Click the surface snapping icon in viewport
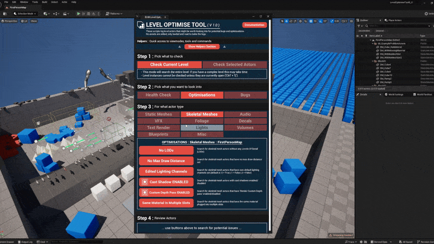 pyautogui.click(x=305, y=21)
